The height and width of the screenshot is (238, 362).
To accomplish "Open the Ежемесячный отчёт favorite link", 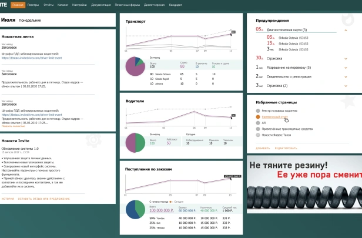I will (x=276, y=116).
